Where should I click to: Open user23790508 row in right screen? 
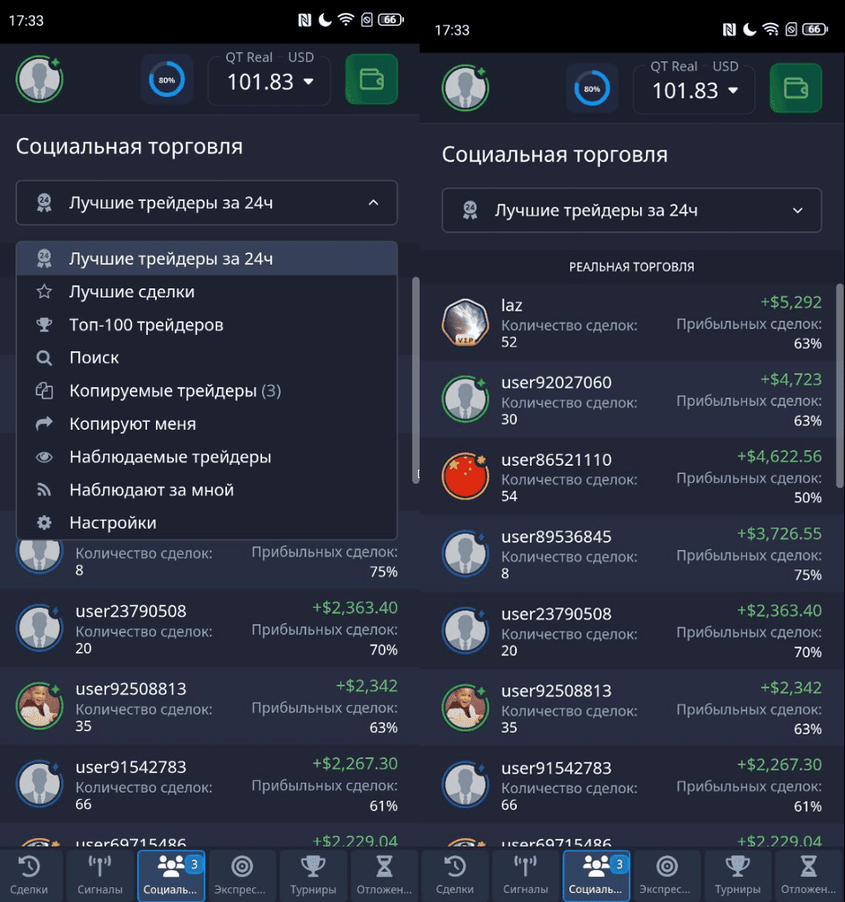tap(632, 631)
